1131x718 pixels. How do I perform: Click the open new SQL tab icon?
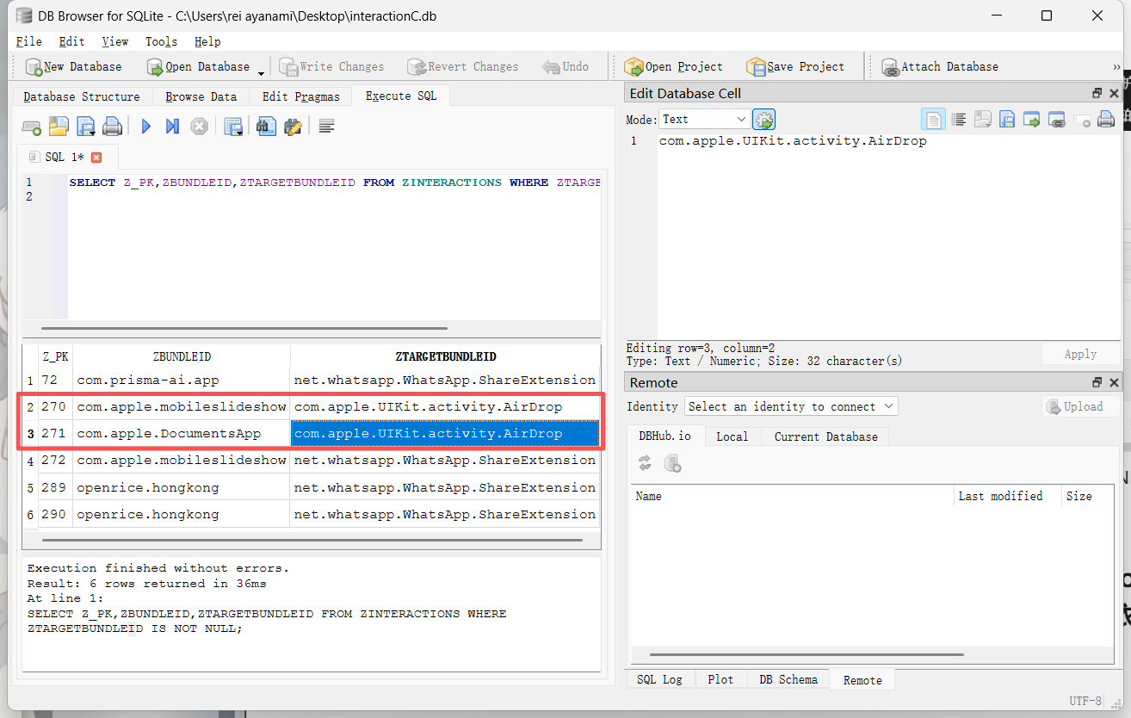point(32,127)
